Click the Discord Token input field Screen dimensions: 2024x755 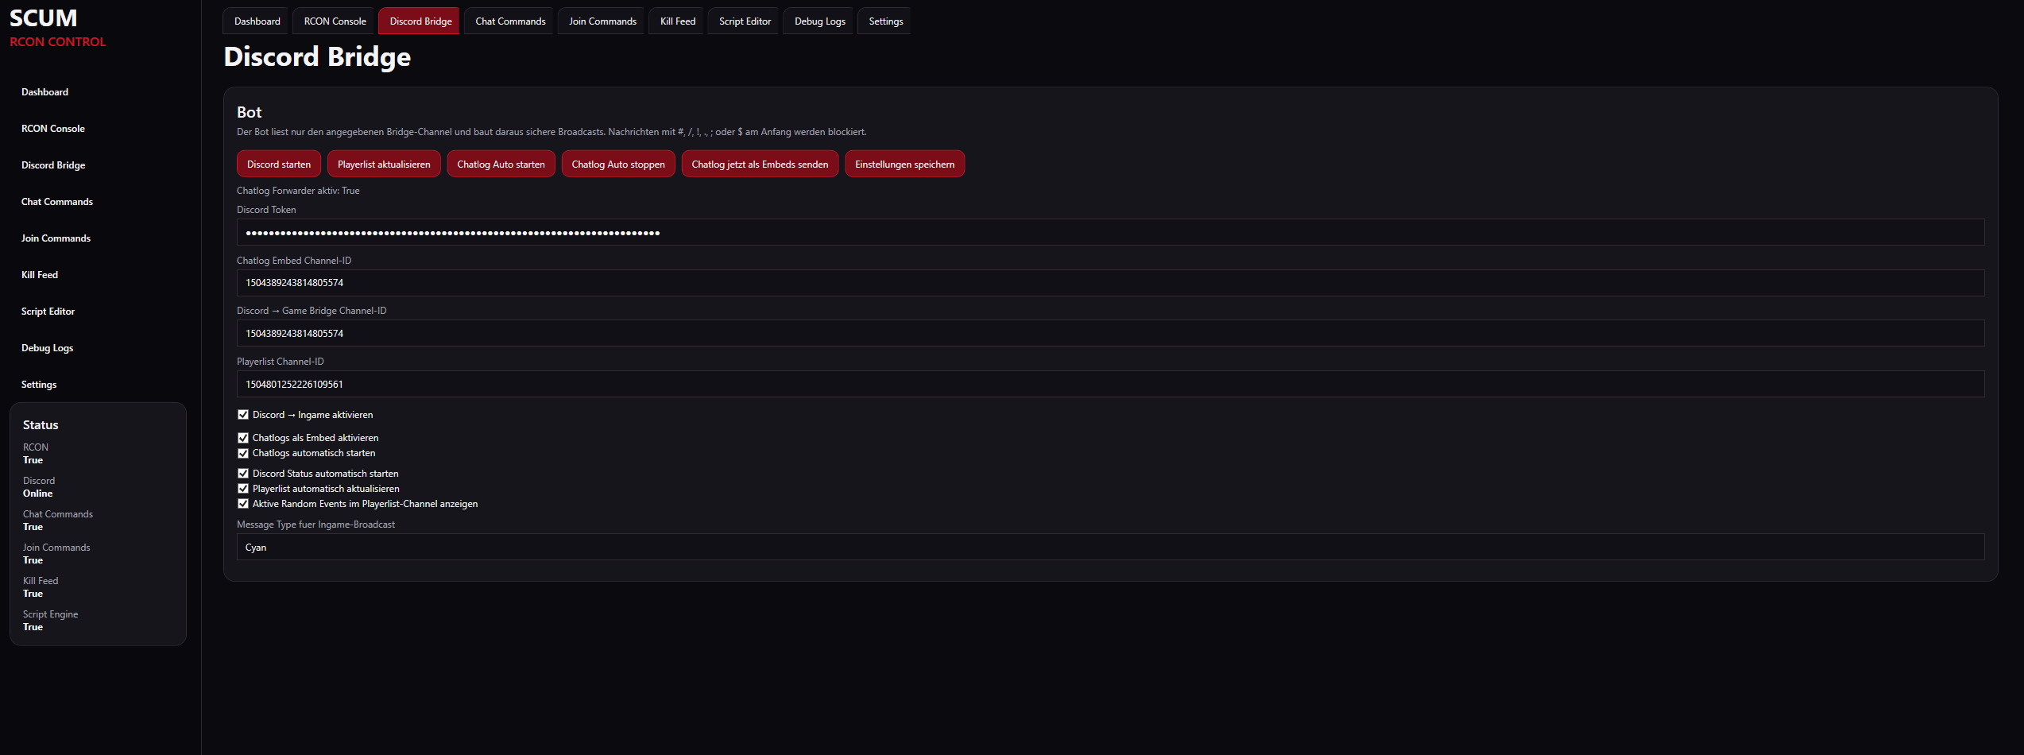coord(1110,233)
